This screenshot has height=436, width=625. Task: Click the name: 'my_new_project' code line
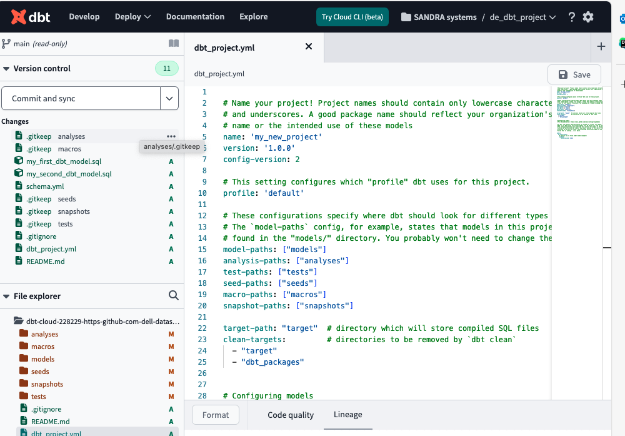pyautogui.click(x=272, y=137)
